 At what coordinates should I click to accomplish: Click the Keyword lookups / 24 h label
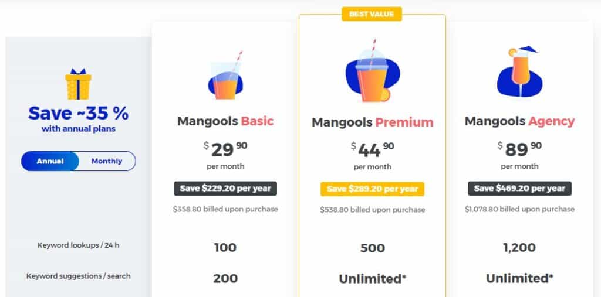click(x=78, y=245)
